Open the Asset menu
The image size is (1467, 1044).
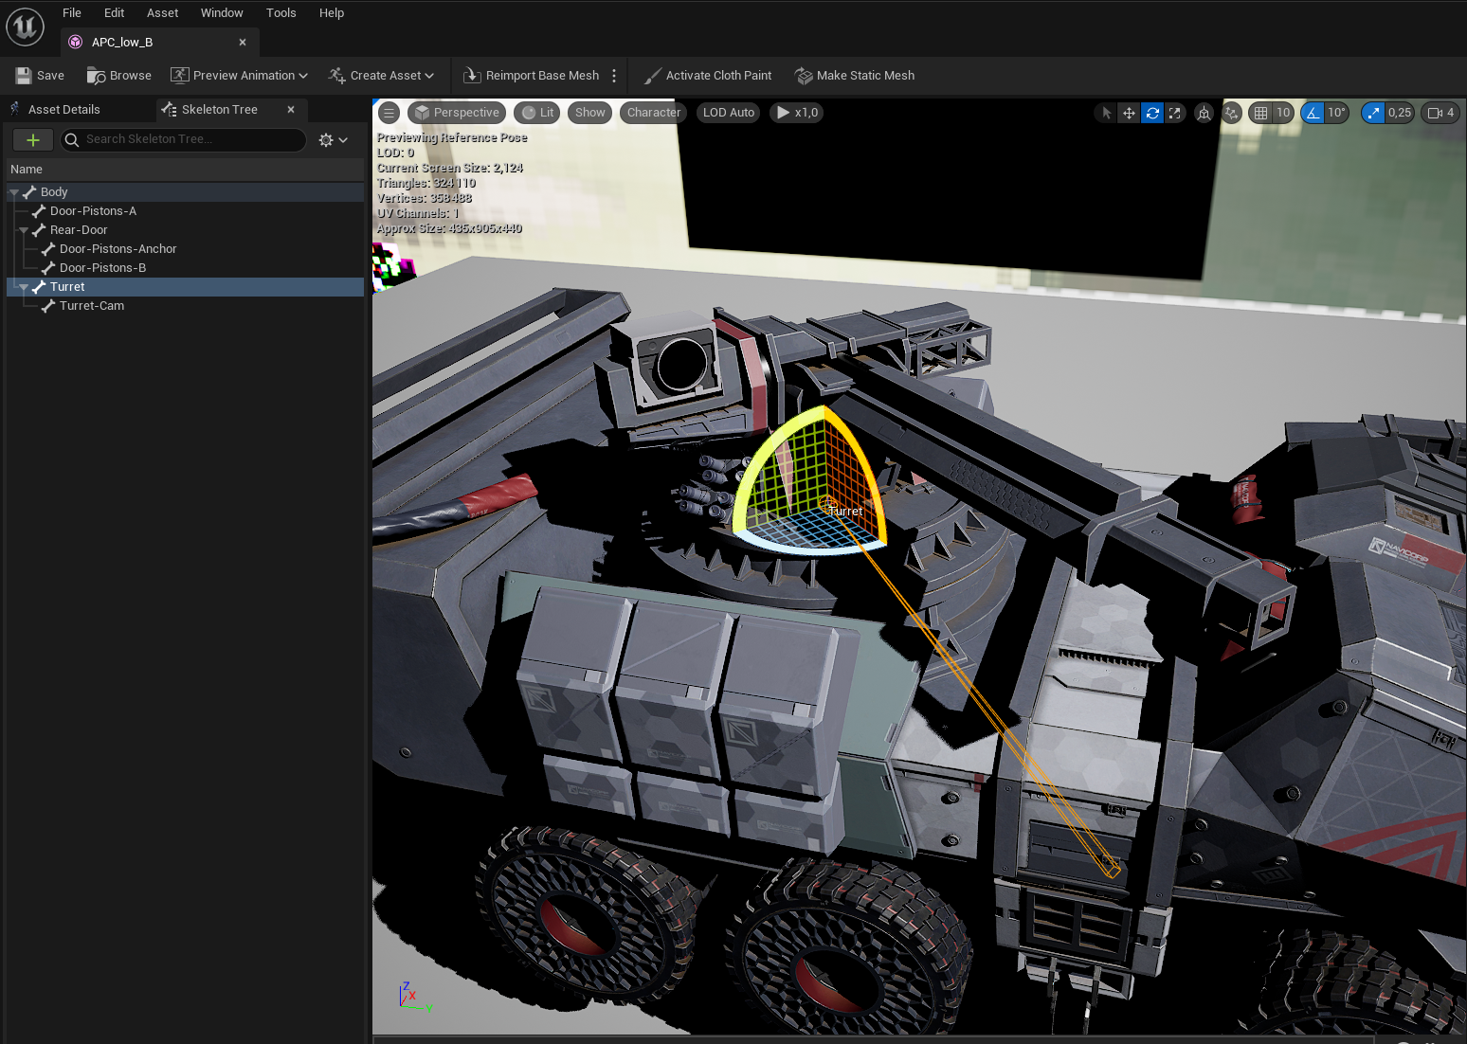(162, 13)
